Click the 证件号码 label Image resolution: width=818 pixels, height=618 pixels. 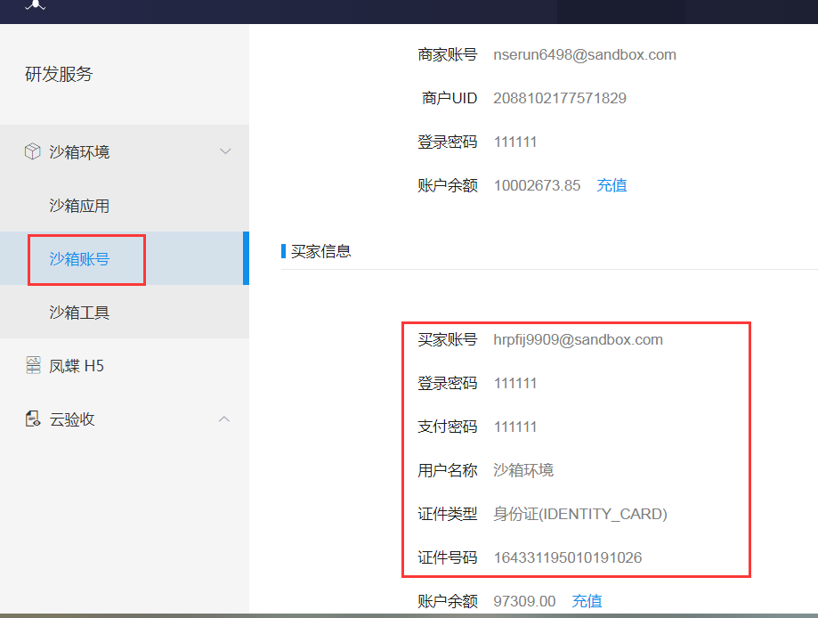[448, 557]
